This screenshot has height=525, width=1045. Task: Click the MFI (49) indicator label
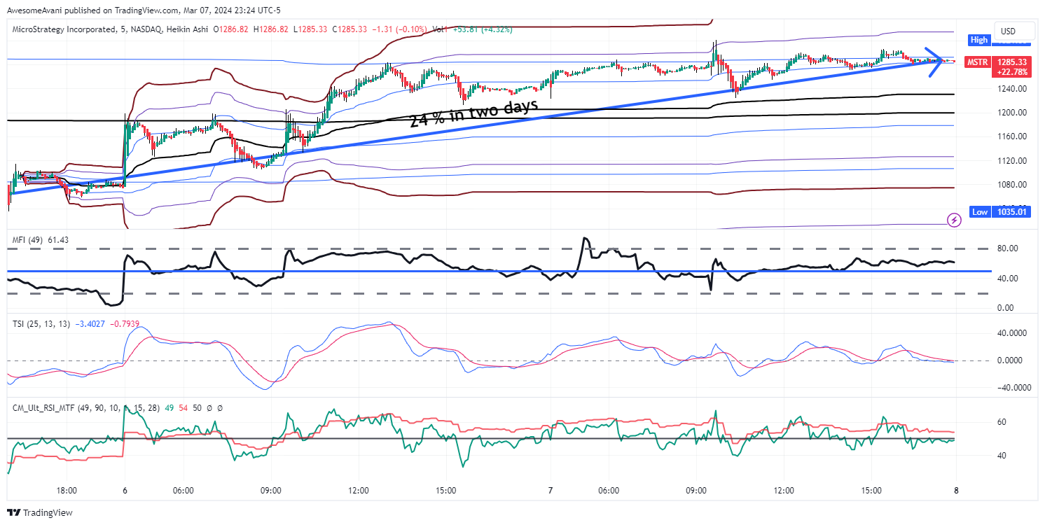click(x=29, y=240)
